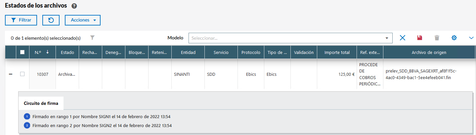
Task: Expand the blue chevron at toolbar right
Action: point(471,38)
